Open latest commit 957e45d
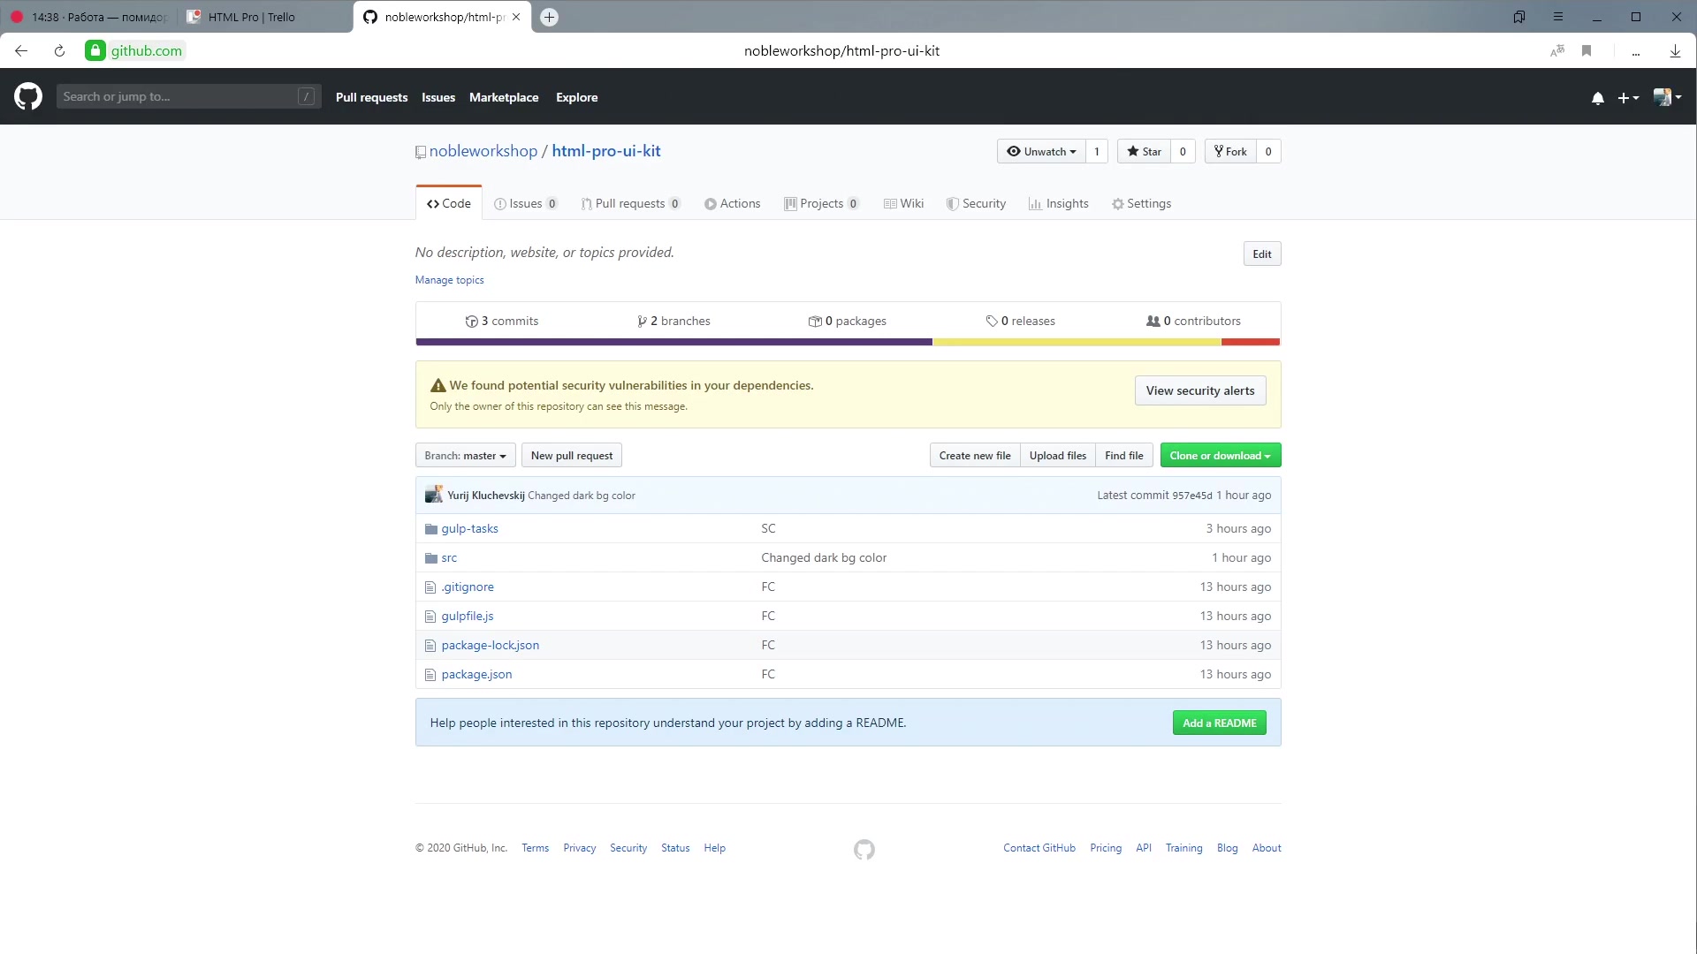Viewport: 1697px width, 954px height. 1192,496
